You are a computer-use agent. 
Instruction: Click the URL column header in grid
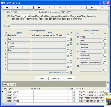pyautogui.click(x=93, y=89)
